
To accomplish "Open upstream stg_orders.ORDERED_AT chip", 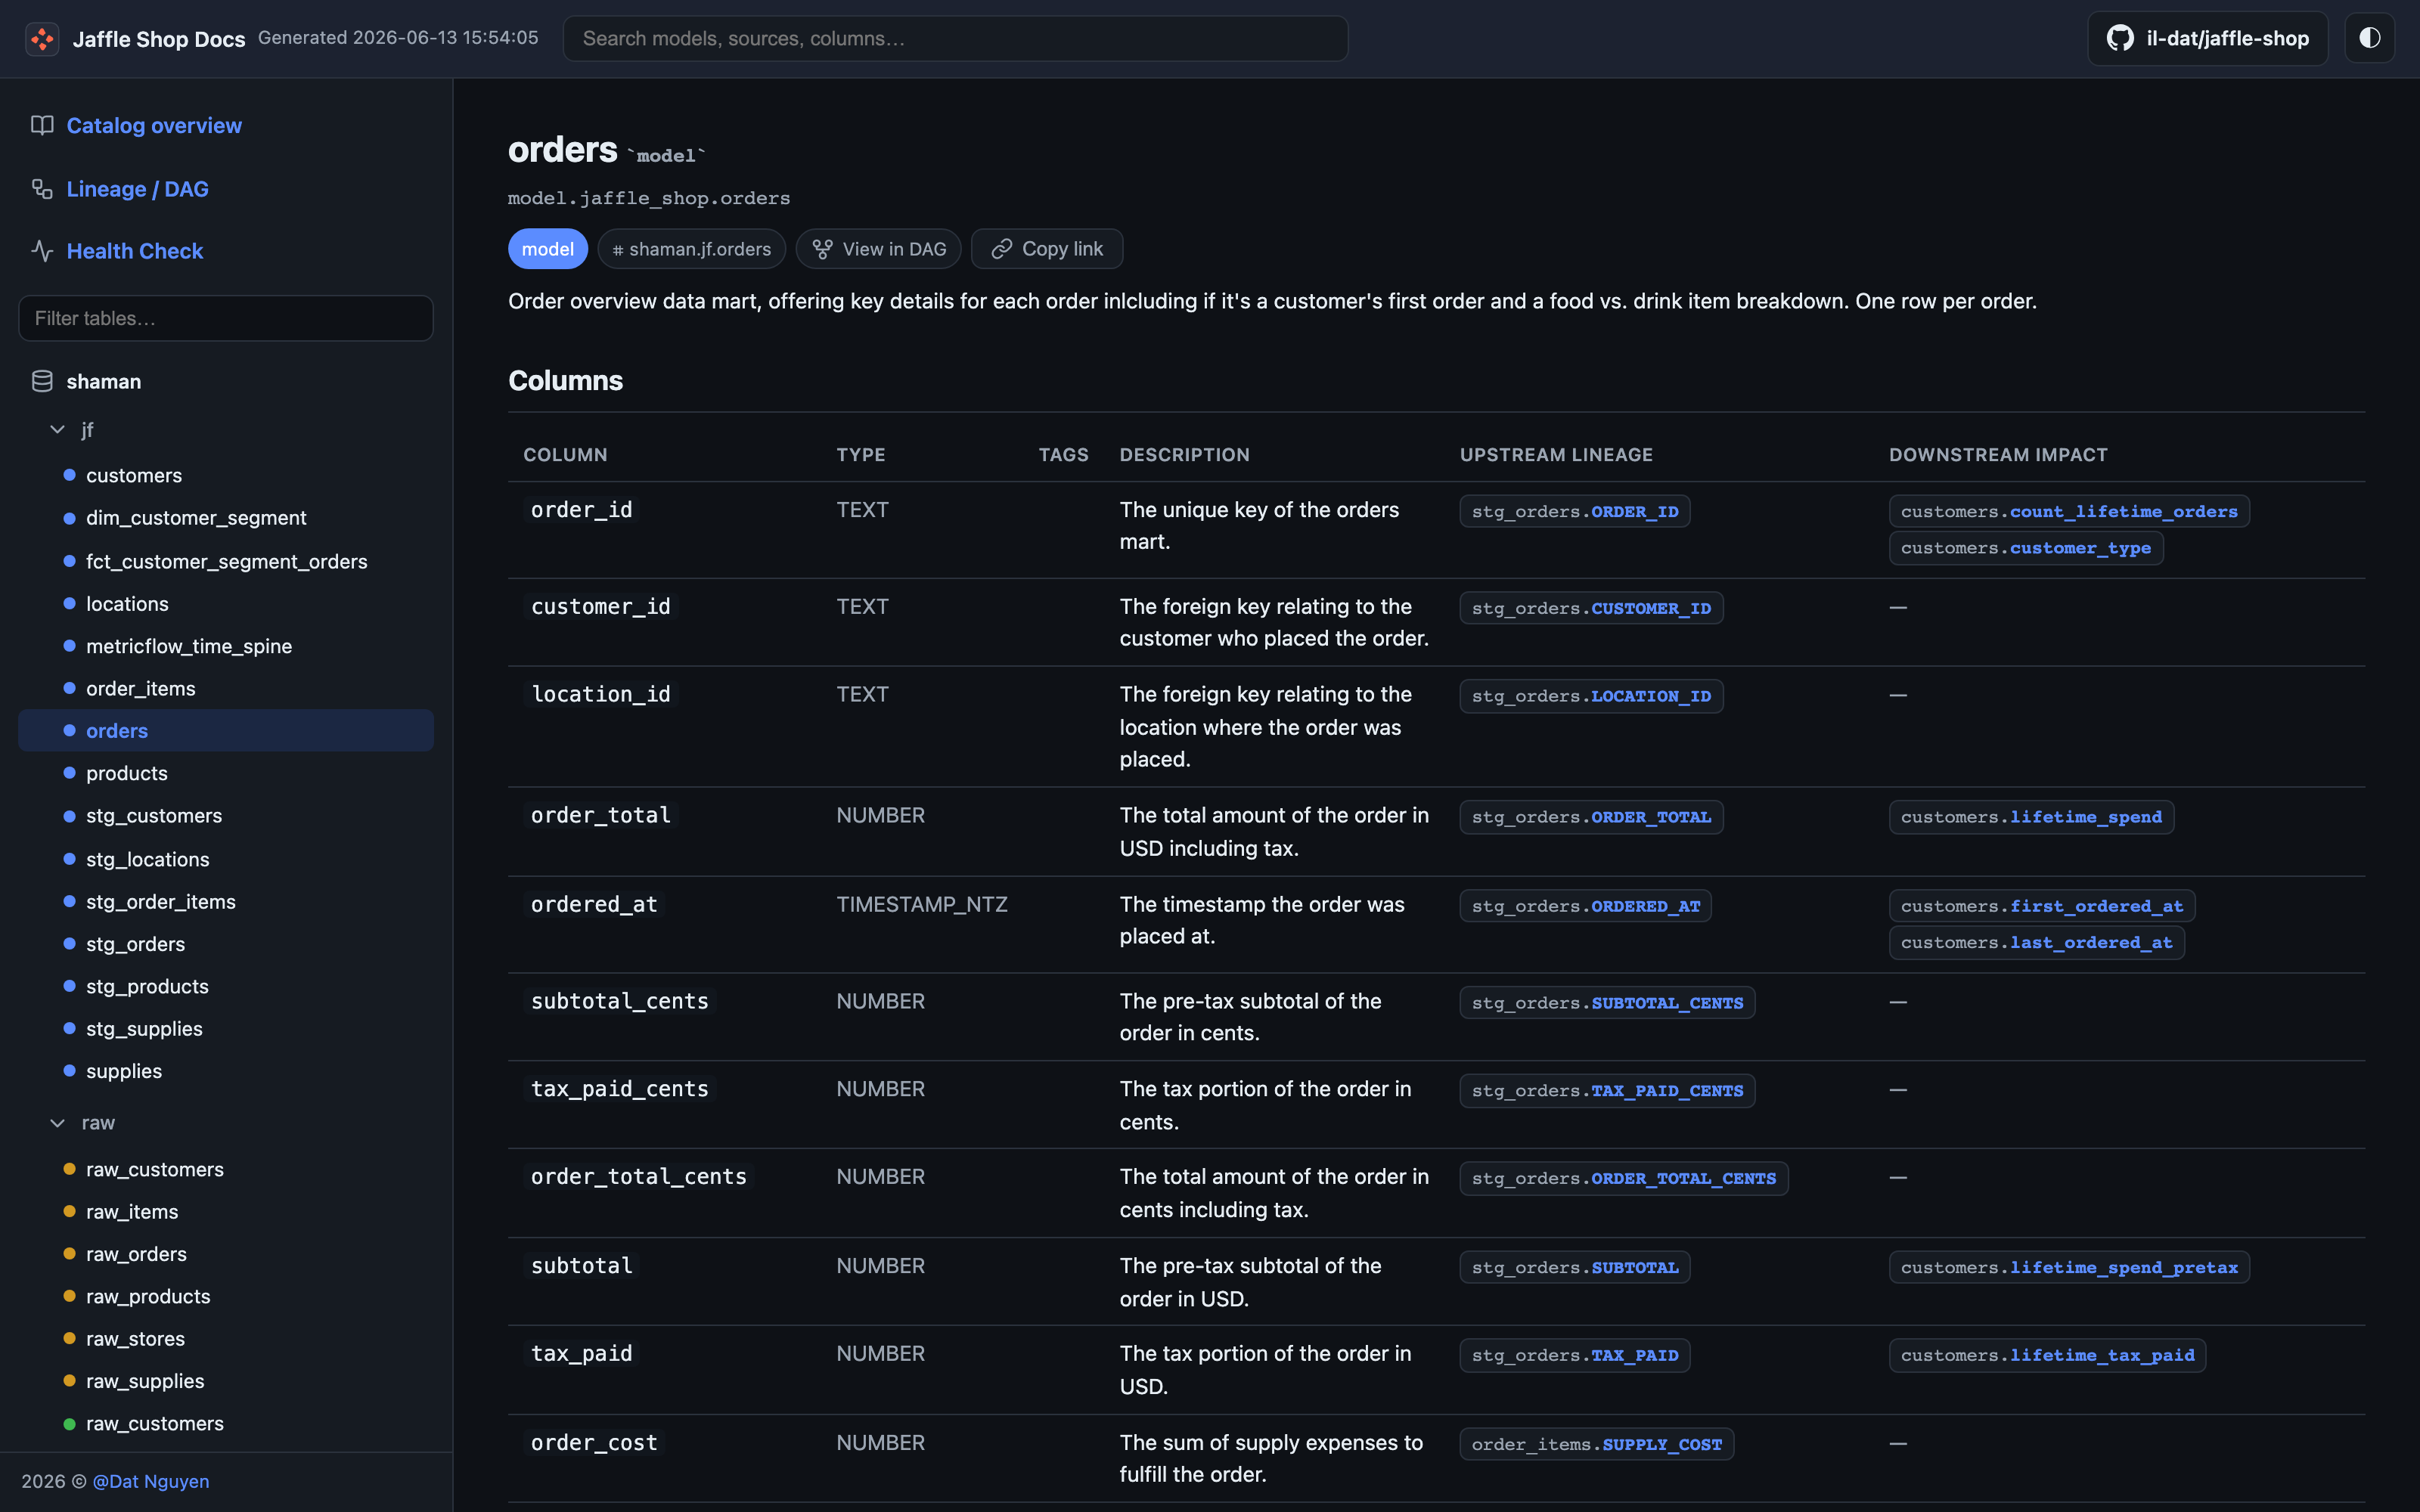I will (1585, 906).
